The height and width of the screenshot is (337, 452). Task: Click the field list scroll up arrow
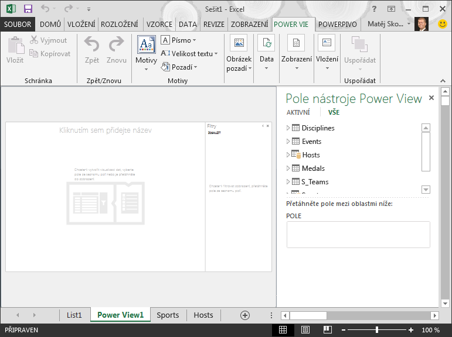[426, 128]
